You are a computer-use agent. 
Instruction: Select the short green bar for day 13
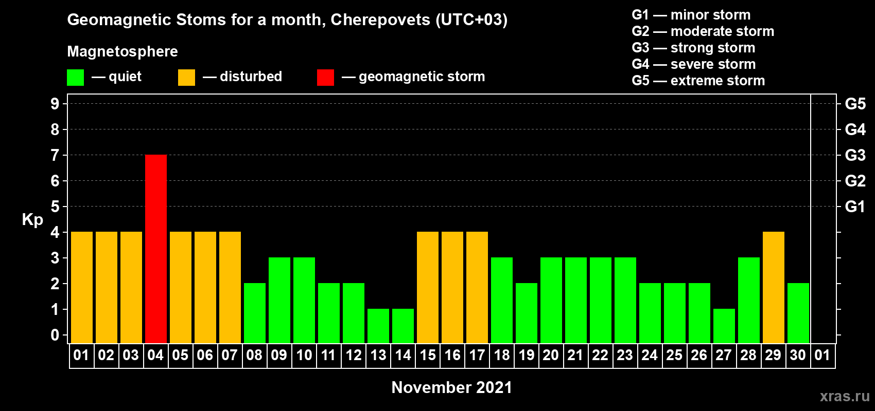(378, 326)
